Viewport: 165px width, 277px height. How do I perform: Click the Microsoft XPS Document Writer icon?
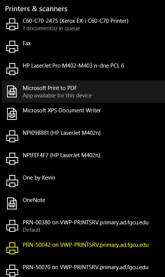tap(12, 114)
